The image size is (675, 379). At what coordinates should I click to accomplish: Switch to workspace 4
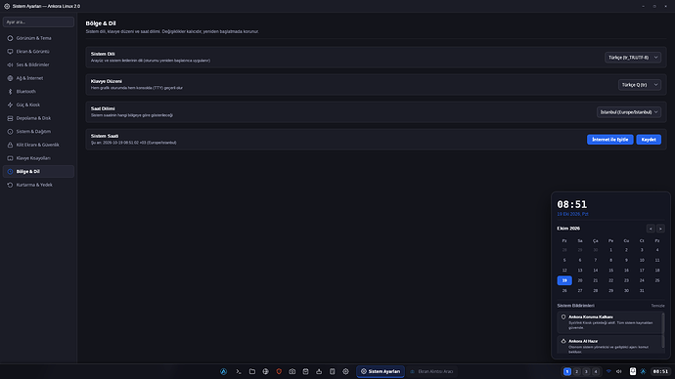[x=596, y=372]
